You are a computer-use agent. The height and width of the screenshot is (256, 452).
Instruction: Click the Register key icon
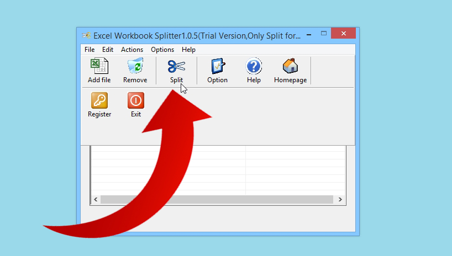pyautogui.click(x=99, y=100)
